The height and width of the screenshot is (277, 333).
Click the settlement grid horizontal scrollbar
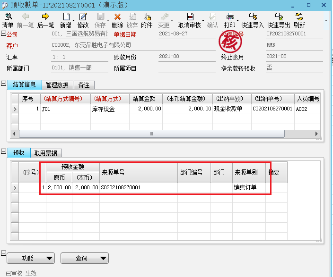(151, 134)
